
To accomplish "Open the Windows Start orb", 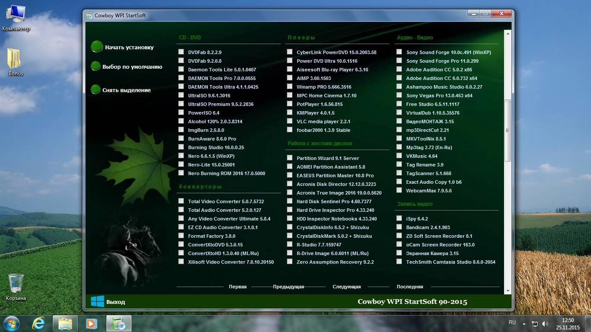I will tap(12, 323).
